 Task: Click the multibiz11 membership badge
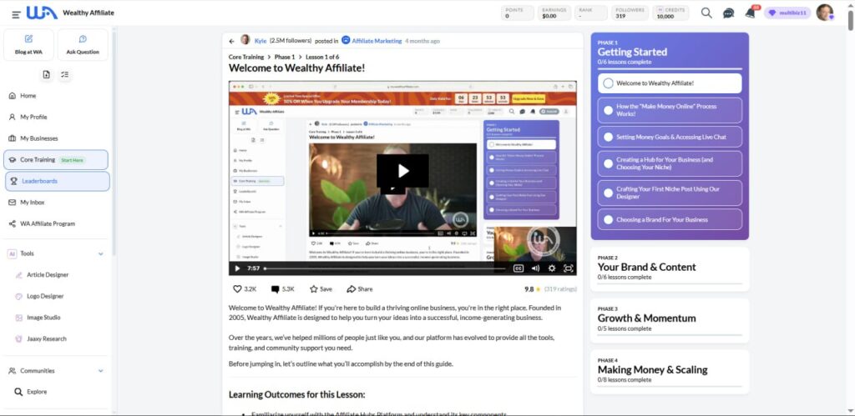(787, 13)
